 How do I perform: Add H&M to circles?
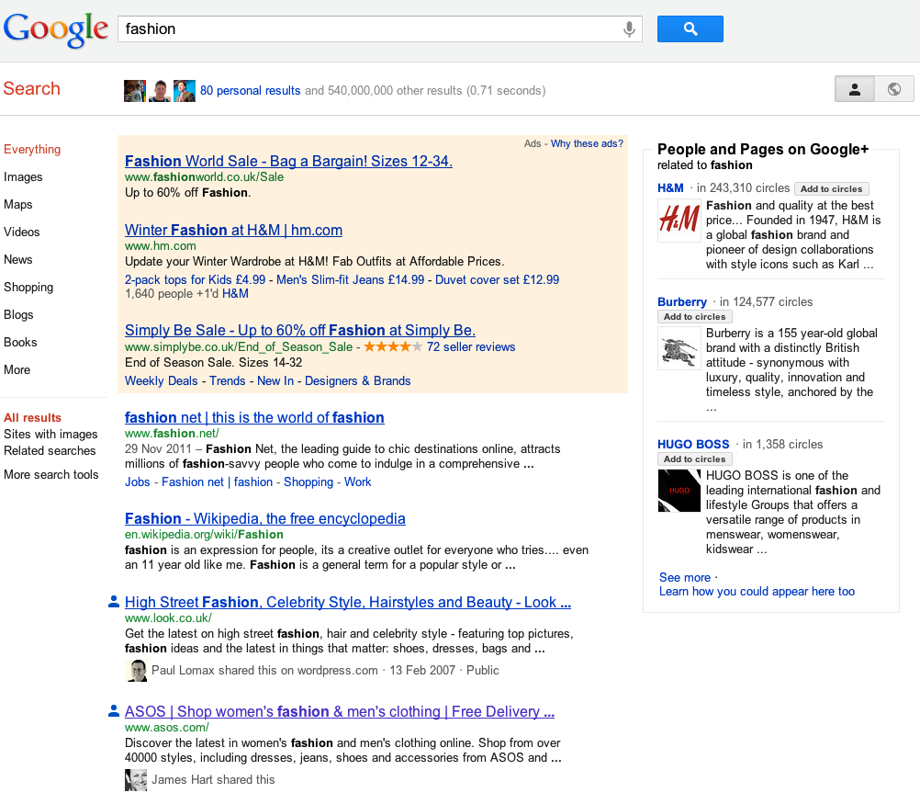click(x=832, y=188)
